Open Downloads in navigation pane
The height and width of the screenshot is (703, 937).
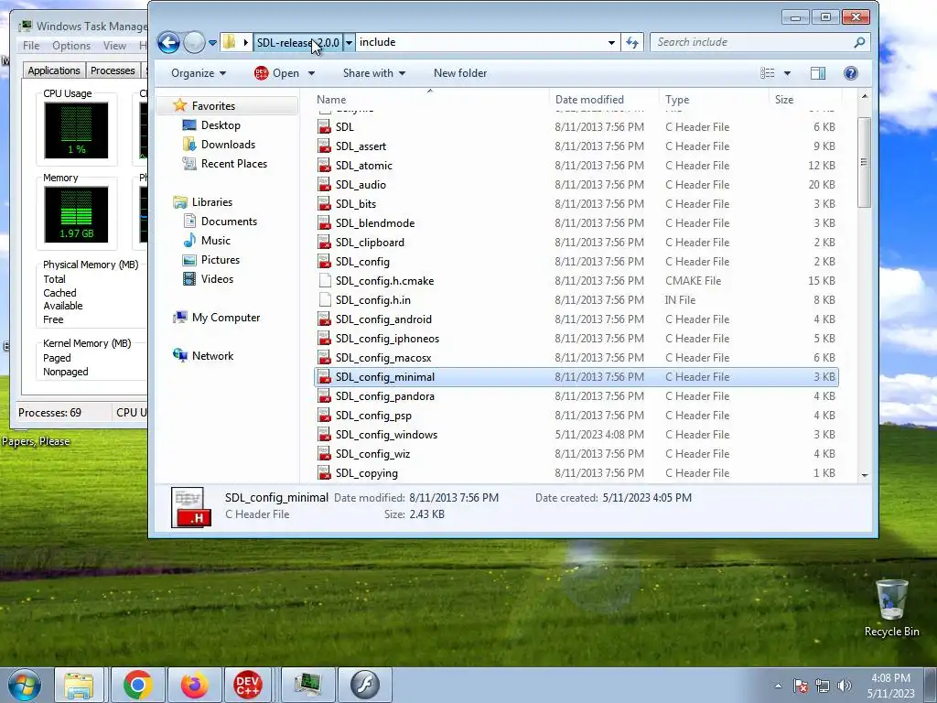coord(228,144)
